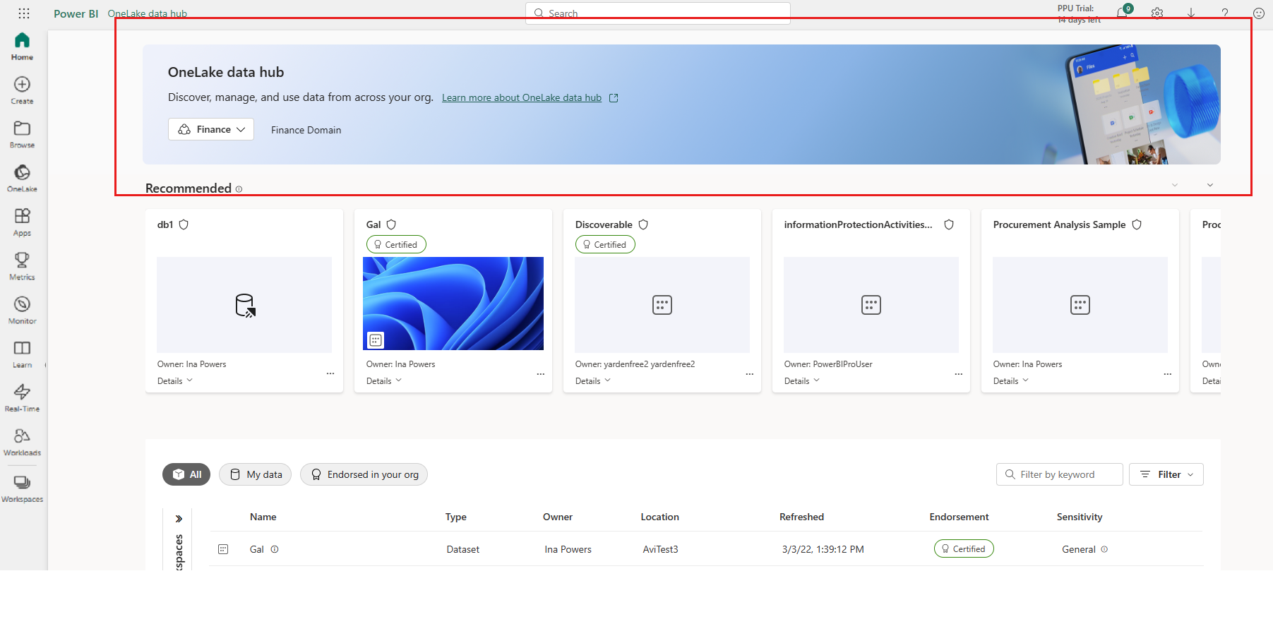Click the download arrow icon
The image size is (1273, 636).
[1190, 13]
